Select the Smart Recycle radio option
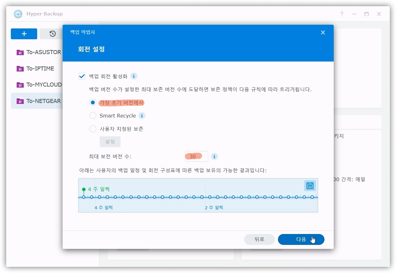 pyautogui.click(x=93, y=116)
